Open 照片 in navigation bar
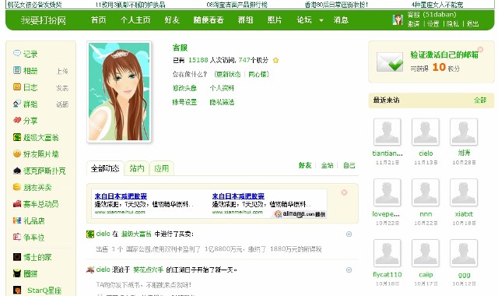The width and height of the screenshot is (498, 296). (x=275, y=20)
